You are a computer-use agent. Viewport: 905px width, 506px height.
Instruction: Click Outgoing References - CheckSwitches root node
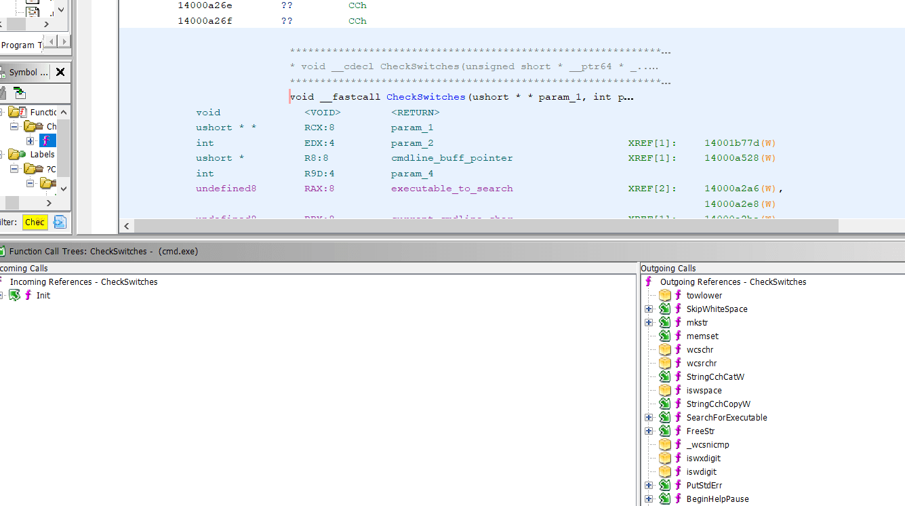(733, 282)
